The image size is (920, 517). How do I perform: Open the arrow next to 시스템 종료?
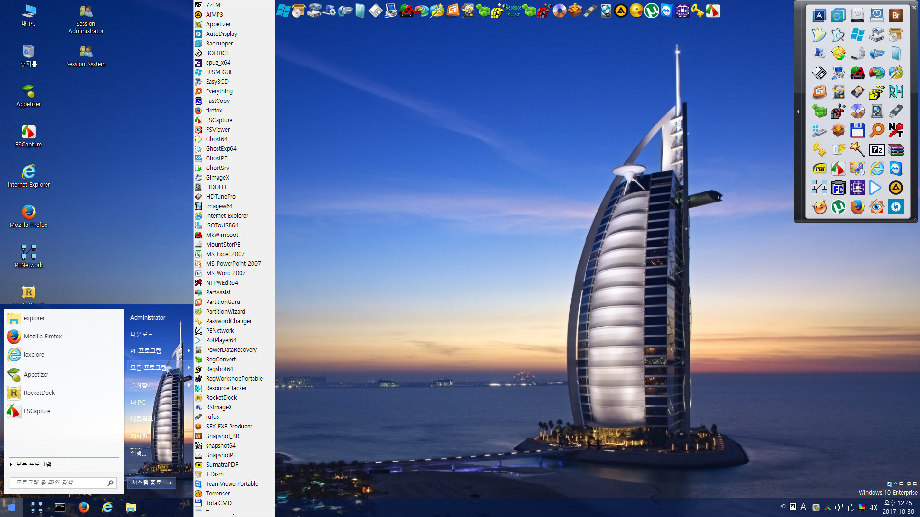click(x=170, y=483)
